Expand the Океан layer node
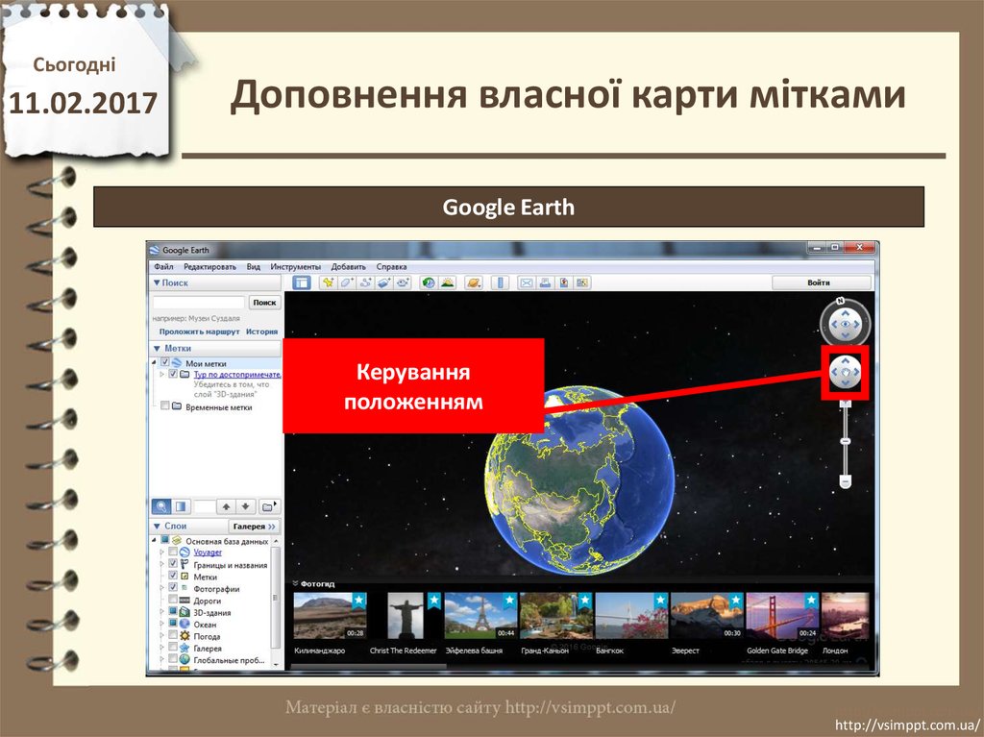The height and width of the screenshot is (737, 984). point(162,624)
